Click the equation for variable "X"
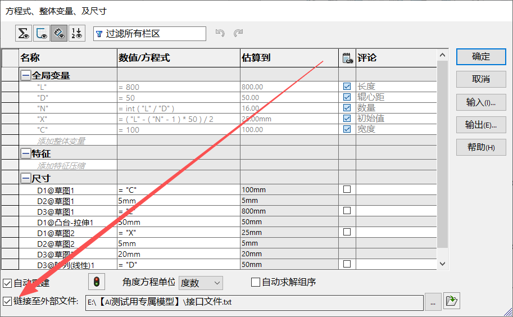 166,119
